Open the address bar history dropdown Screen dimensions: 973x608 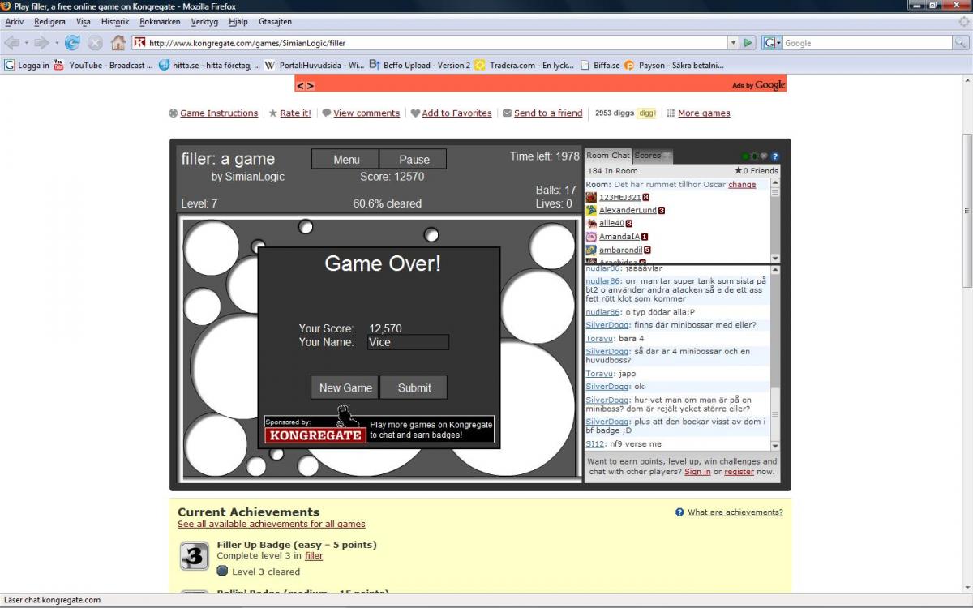pos(733,43)
